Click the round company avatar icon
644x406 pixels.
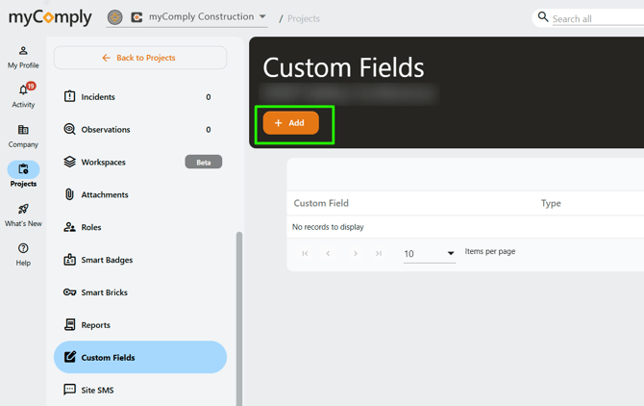point(115,17)
